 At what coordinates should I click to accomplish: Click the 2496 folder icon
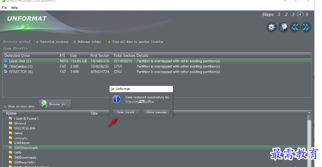(x=11, y=152)
